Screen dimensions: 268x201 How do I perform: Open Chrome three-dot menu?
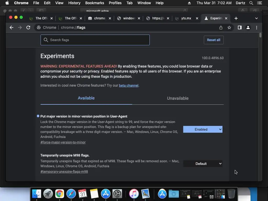coord(256,27)
